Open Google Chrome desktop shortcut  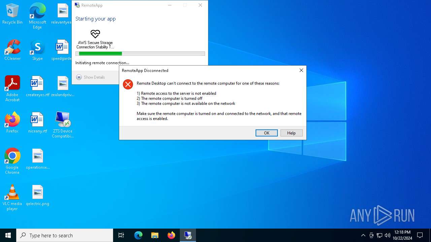click(12, 161)
